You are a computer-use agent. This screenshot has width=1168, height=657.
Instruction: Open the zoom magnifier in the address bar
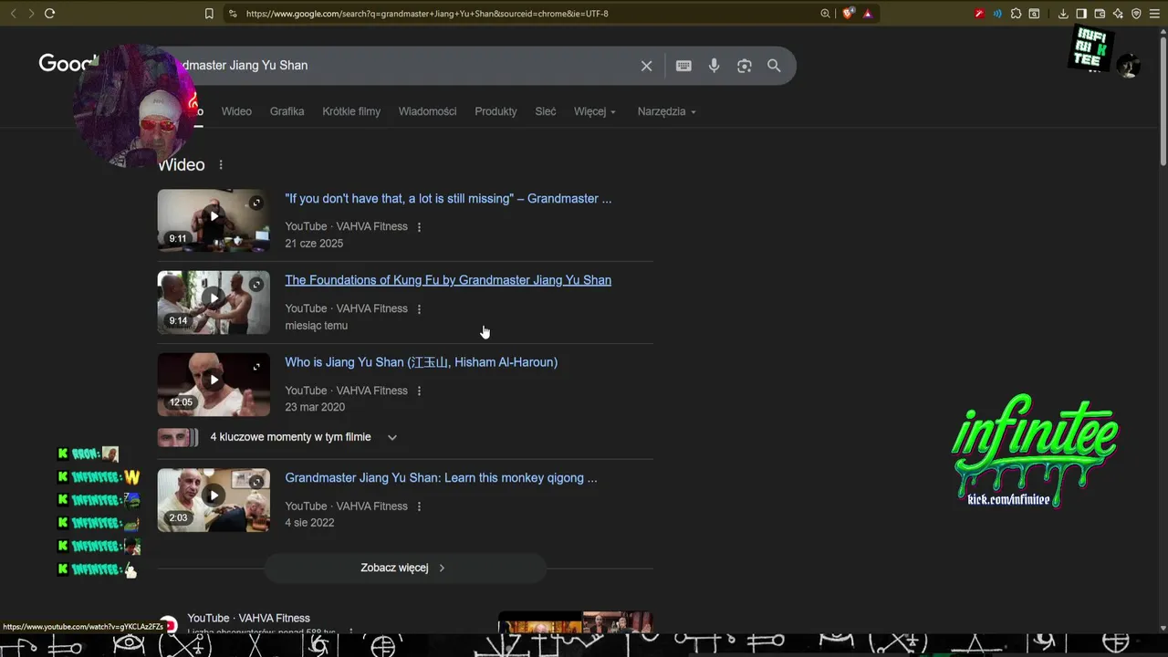pyautogui.click(x=825, y=14)
